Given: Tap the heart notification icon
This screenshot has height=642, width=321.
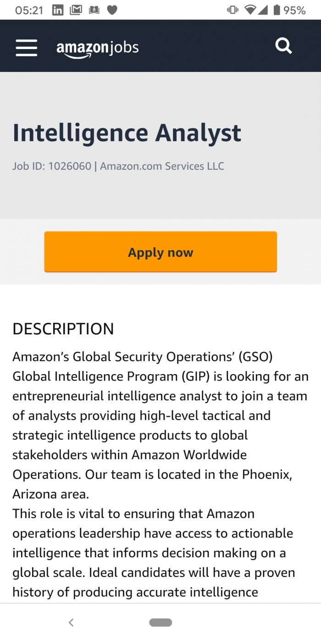Looking at the screenshot, I should click(112, 10).
